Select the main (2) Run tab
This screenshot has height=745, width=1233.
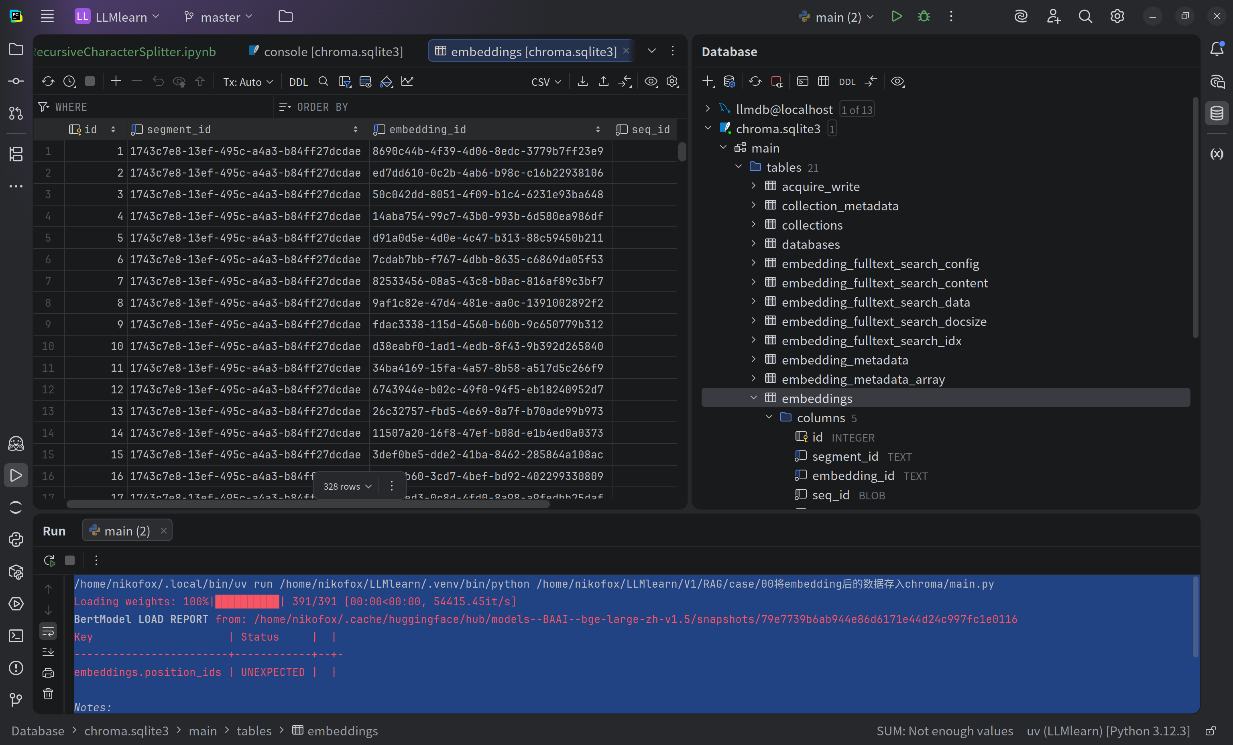pyautogui.click(x=126, y=531)
